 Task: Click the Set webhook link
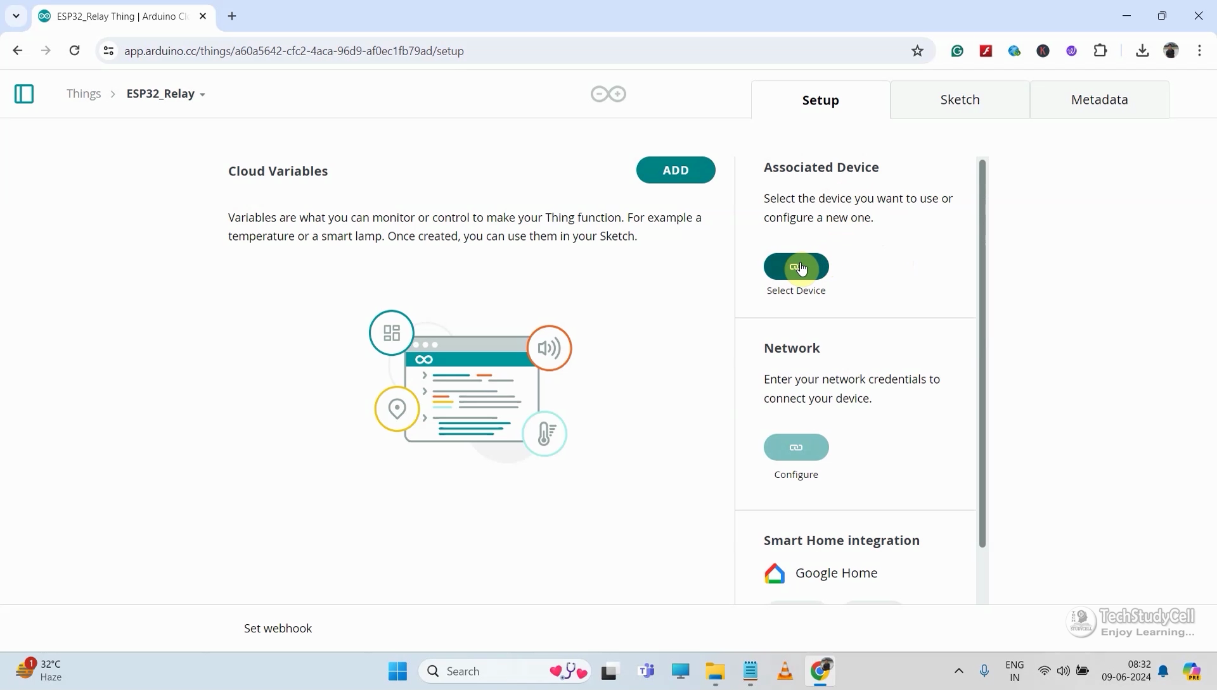(278, 627)
